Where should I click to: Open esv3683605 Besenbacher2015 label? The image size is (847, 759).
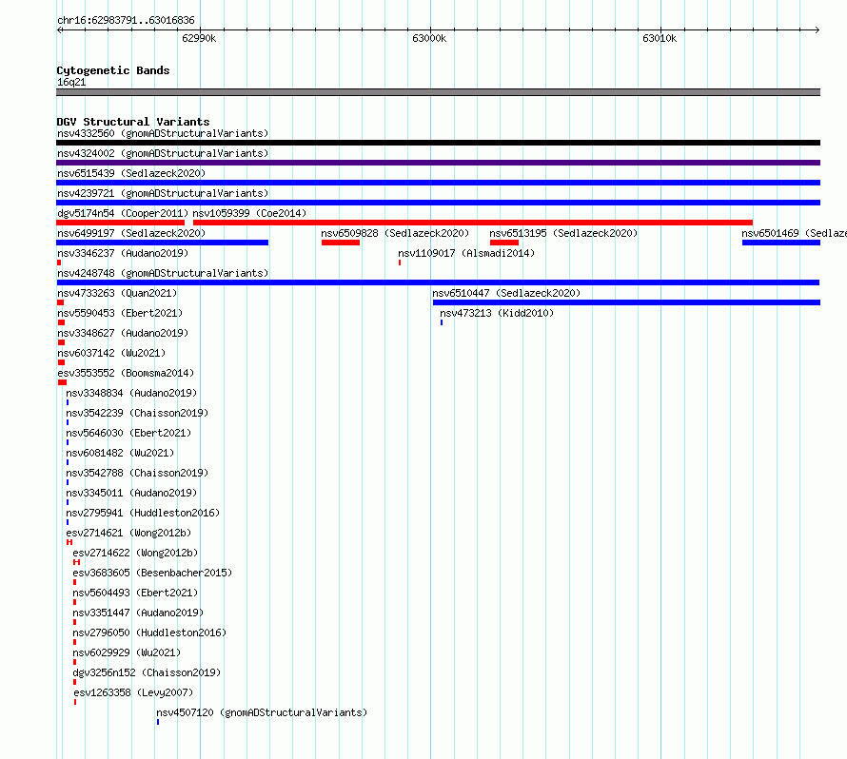point(152,573)
